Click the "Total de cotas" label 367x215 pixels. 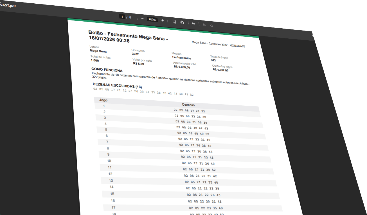100,57
